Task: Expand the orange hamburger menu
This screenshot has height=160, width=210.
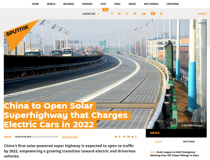Action: point(105,9)
